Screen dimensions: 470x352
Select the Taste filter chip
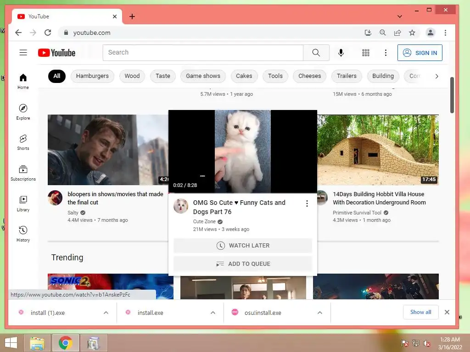coord(163,76)
